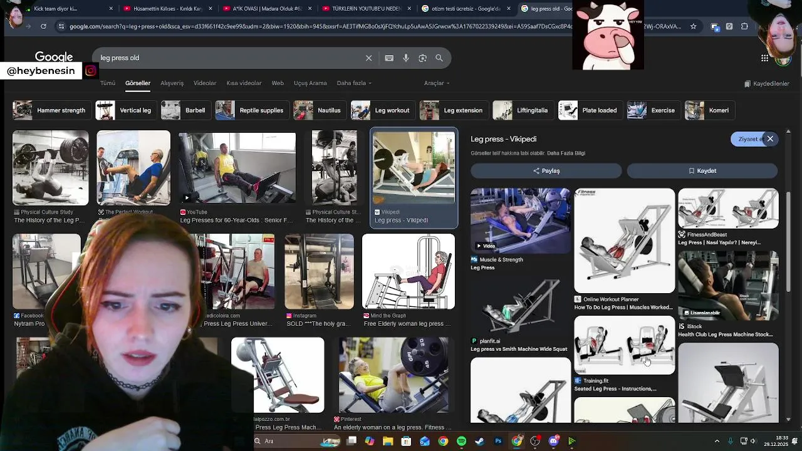
Task: Open the on-screen keyboard input tool
Action: 389,58
